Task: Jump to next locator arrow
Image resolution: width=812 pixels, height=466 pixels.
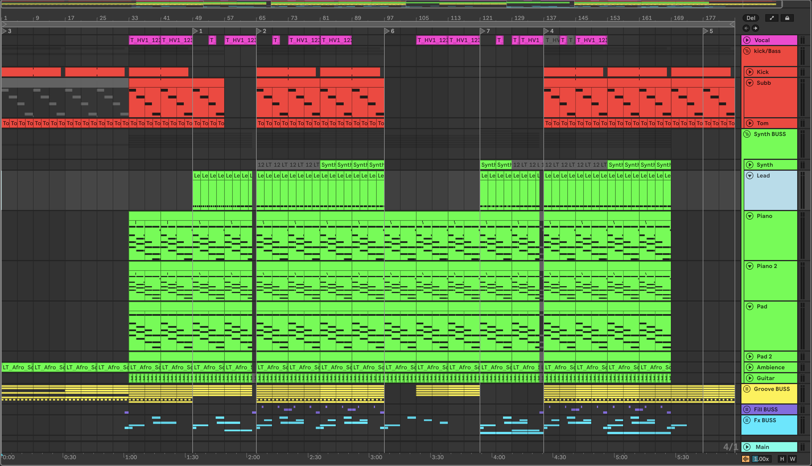Action: point(755,28)
